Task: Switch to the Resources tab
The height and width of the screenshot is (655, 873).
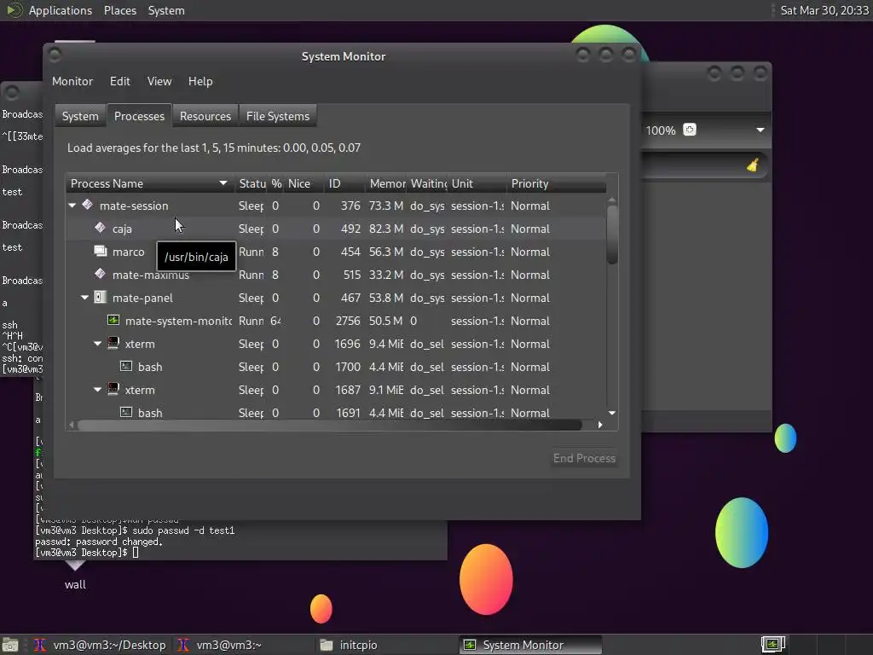Action: 205,116
